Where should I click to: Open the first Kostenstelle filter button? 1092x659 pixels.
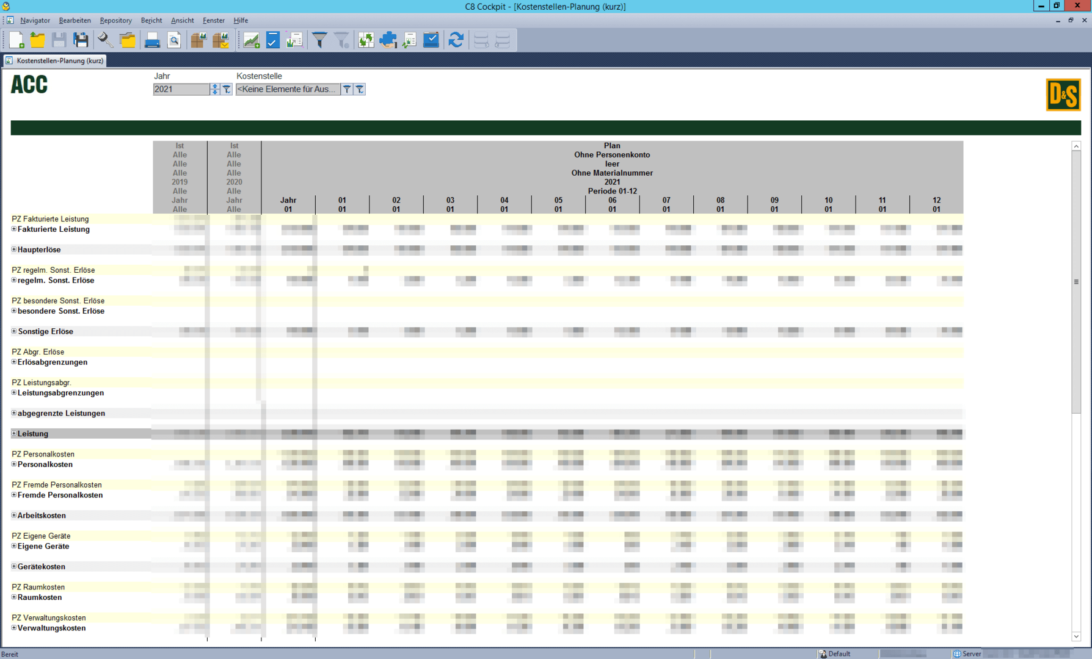click(x=347, y=89)
